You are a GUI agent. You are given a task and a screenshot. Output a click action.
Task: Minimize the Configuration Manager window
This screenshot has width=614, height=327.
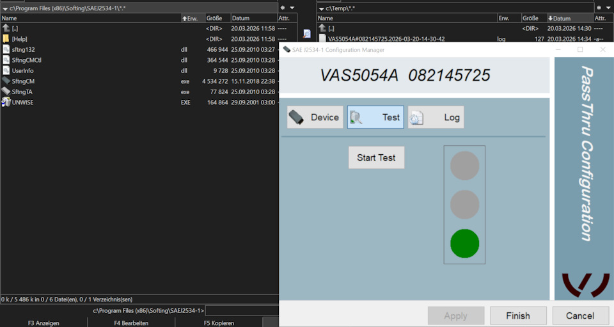pyautogui.click(x=558, y=50)
